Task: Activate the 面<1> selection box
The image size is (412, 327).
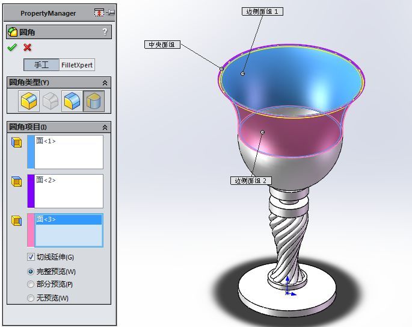Action: point(69,152)
